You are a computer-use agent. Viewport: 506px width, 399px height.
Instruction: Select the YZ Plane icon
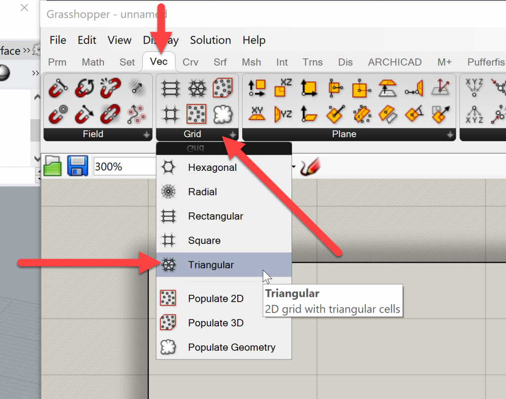point(283,114)
